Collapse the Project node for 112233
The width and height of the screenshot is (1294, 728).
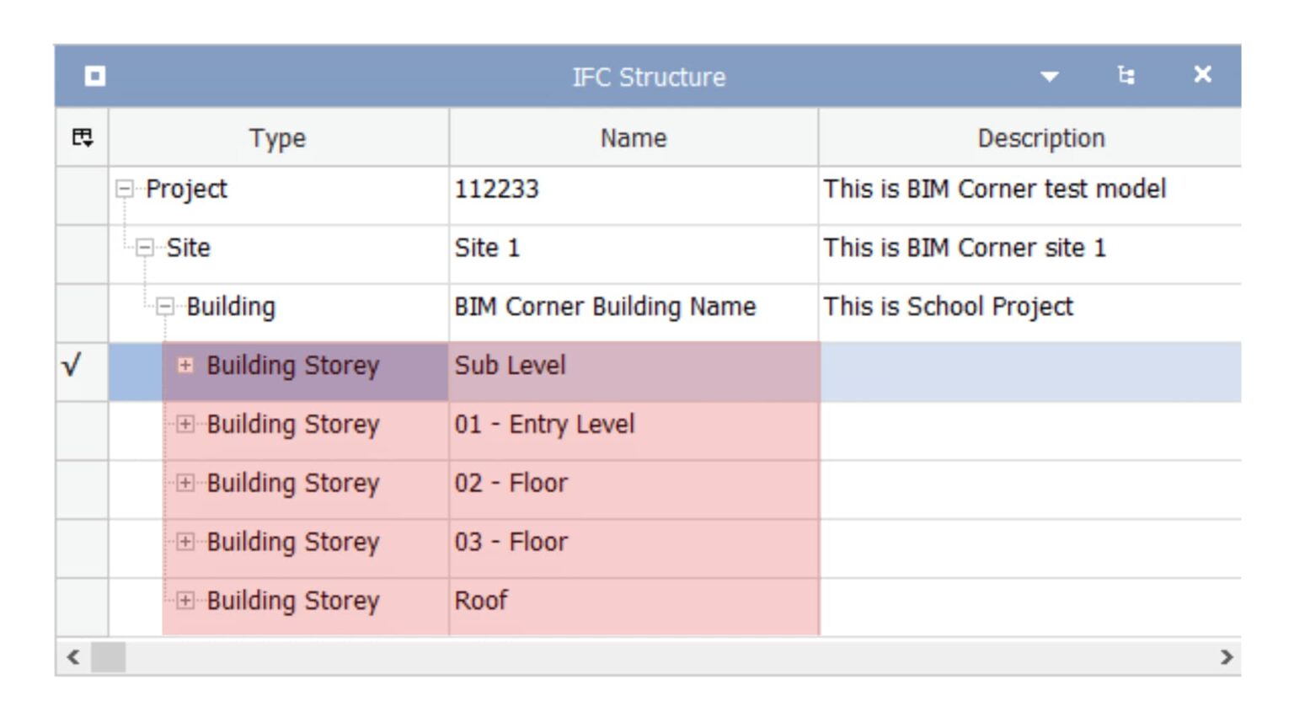[x=123, y=189]
